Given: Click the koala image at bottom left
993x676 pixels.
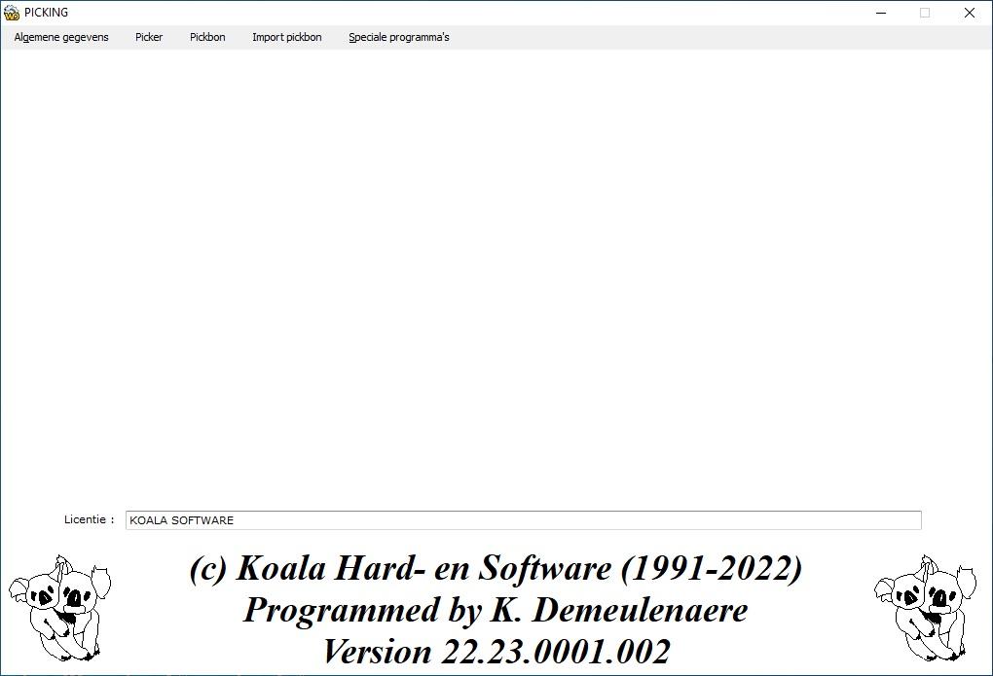Looking at the screenshot, I should [59, 608].
